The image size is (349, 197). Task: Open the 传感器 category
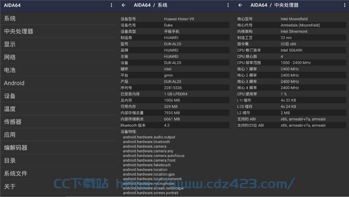(x=58, y=122)
